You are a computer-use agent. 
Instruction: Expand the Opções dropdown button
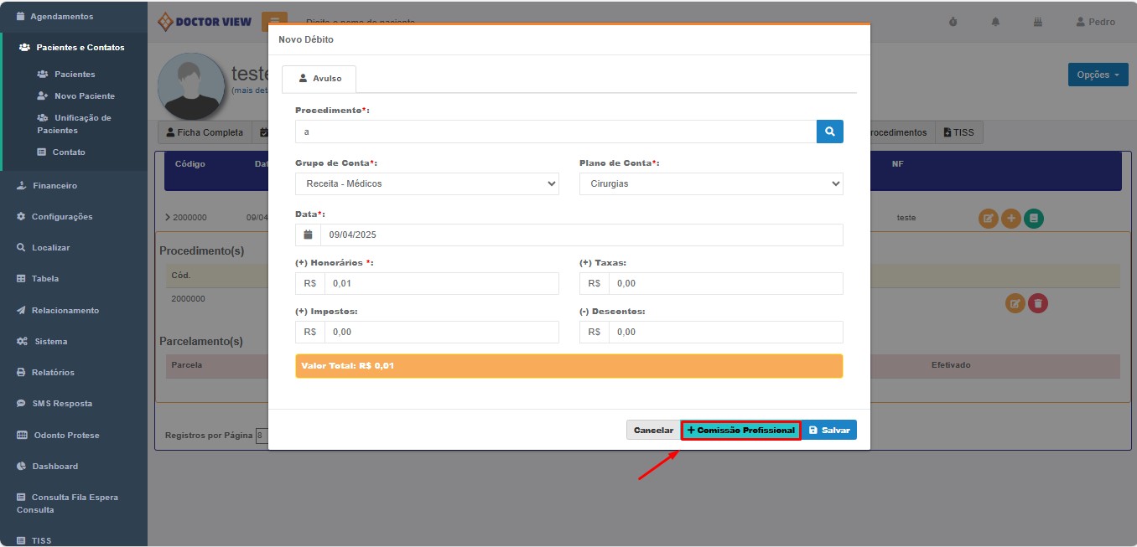1098,75
